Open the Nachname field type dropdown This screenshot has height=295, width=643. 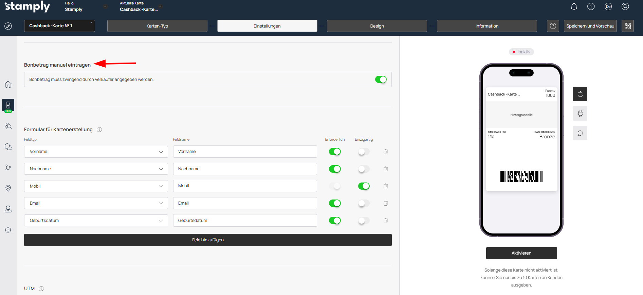[x=96, y=169]
